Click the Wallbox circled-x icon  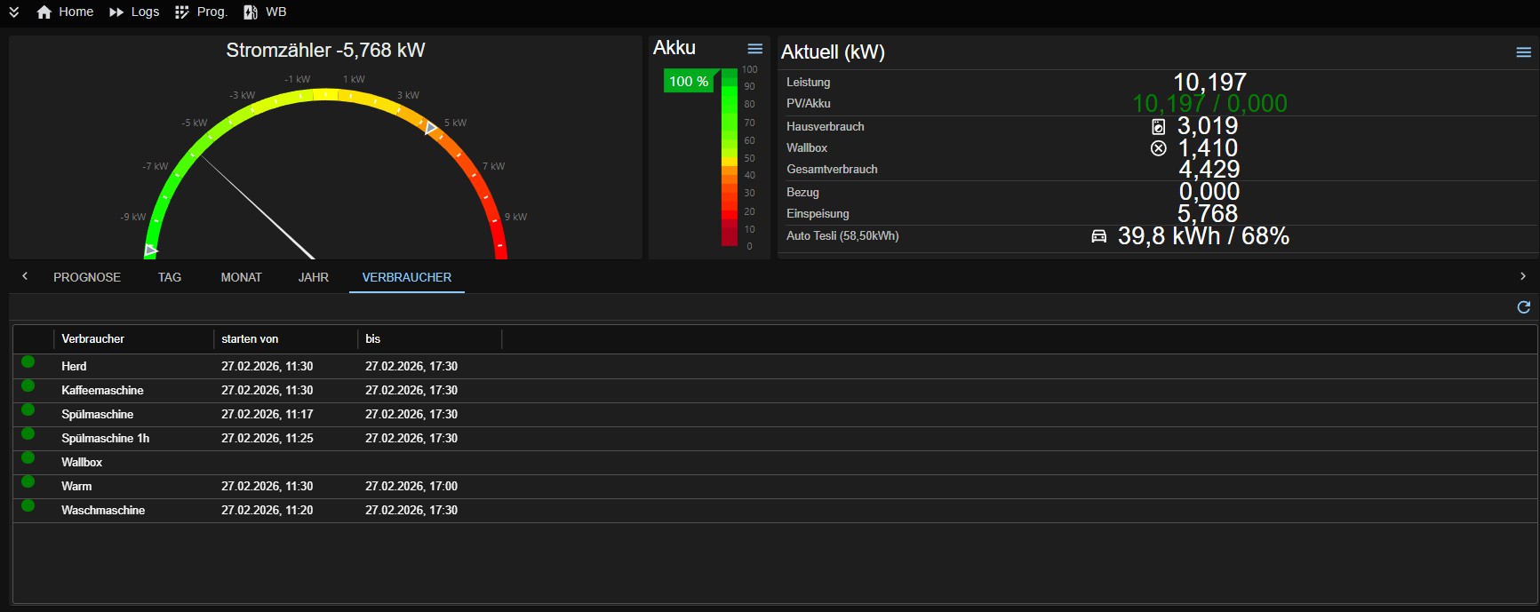click(x=1158, y=148)
